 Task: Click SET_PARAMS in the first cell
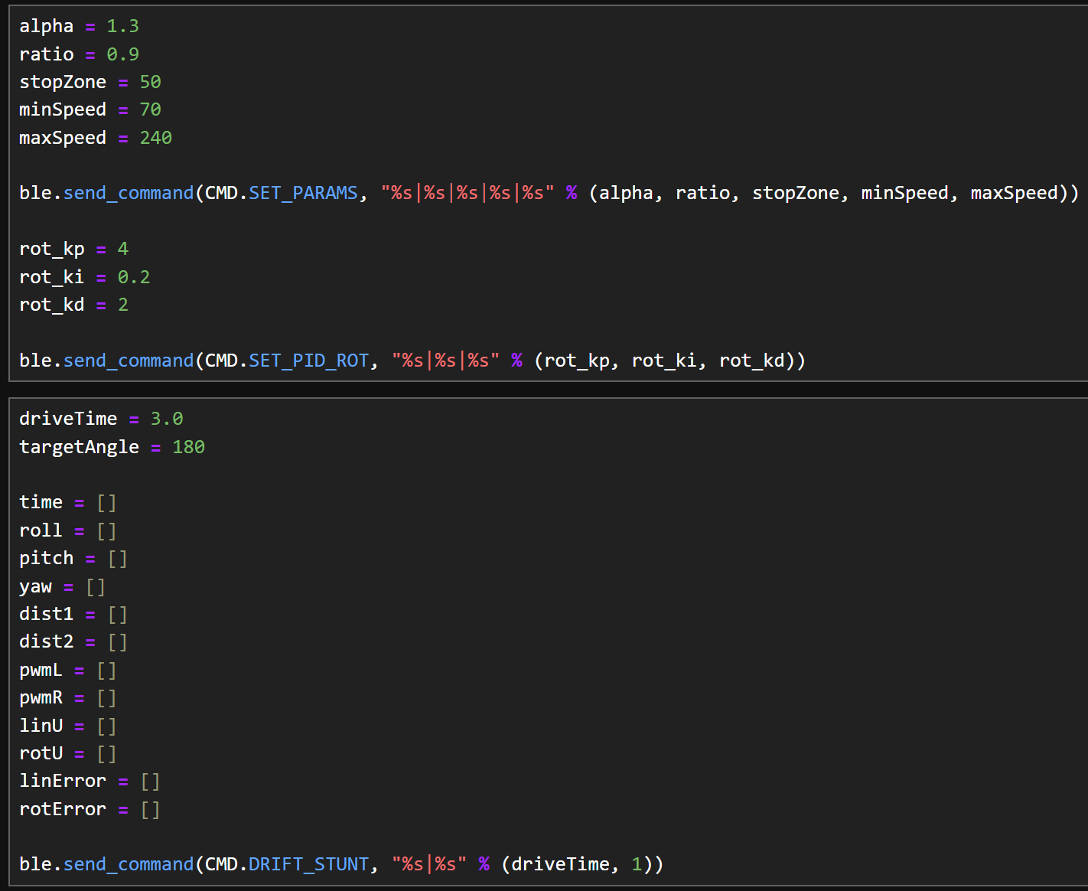(x=303, y=193)
